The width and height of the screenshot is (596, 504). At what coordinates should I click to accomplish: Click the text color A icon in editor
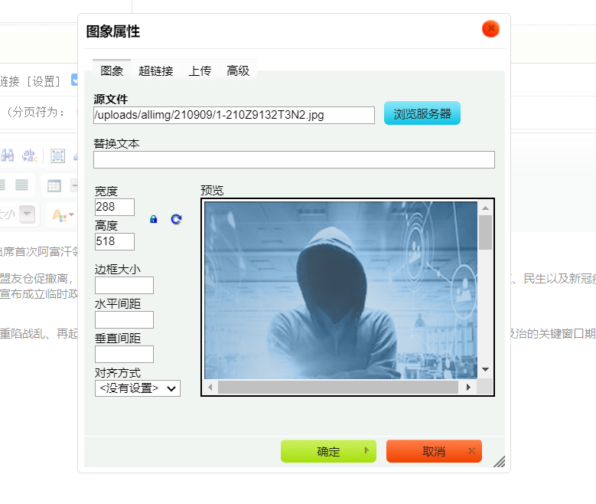click(x=59, y=215)
